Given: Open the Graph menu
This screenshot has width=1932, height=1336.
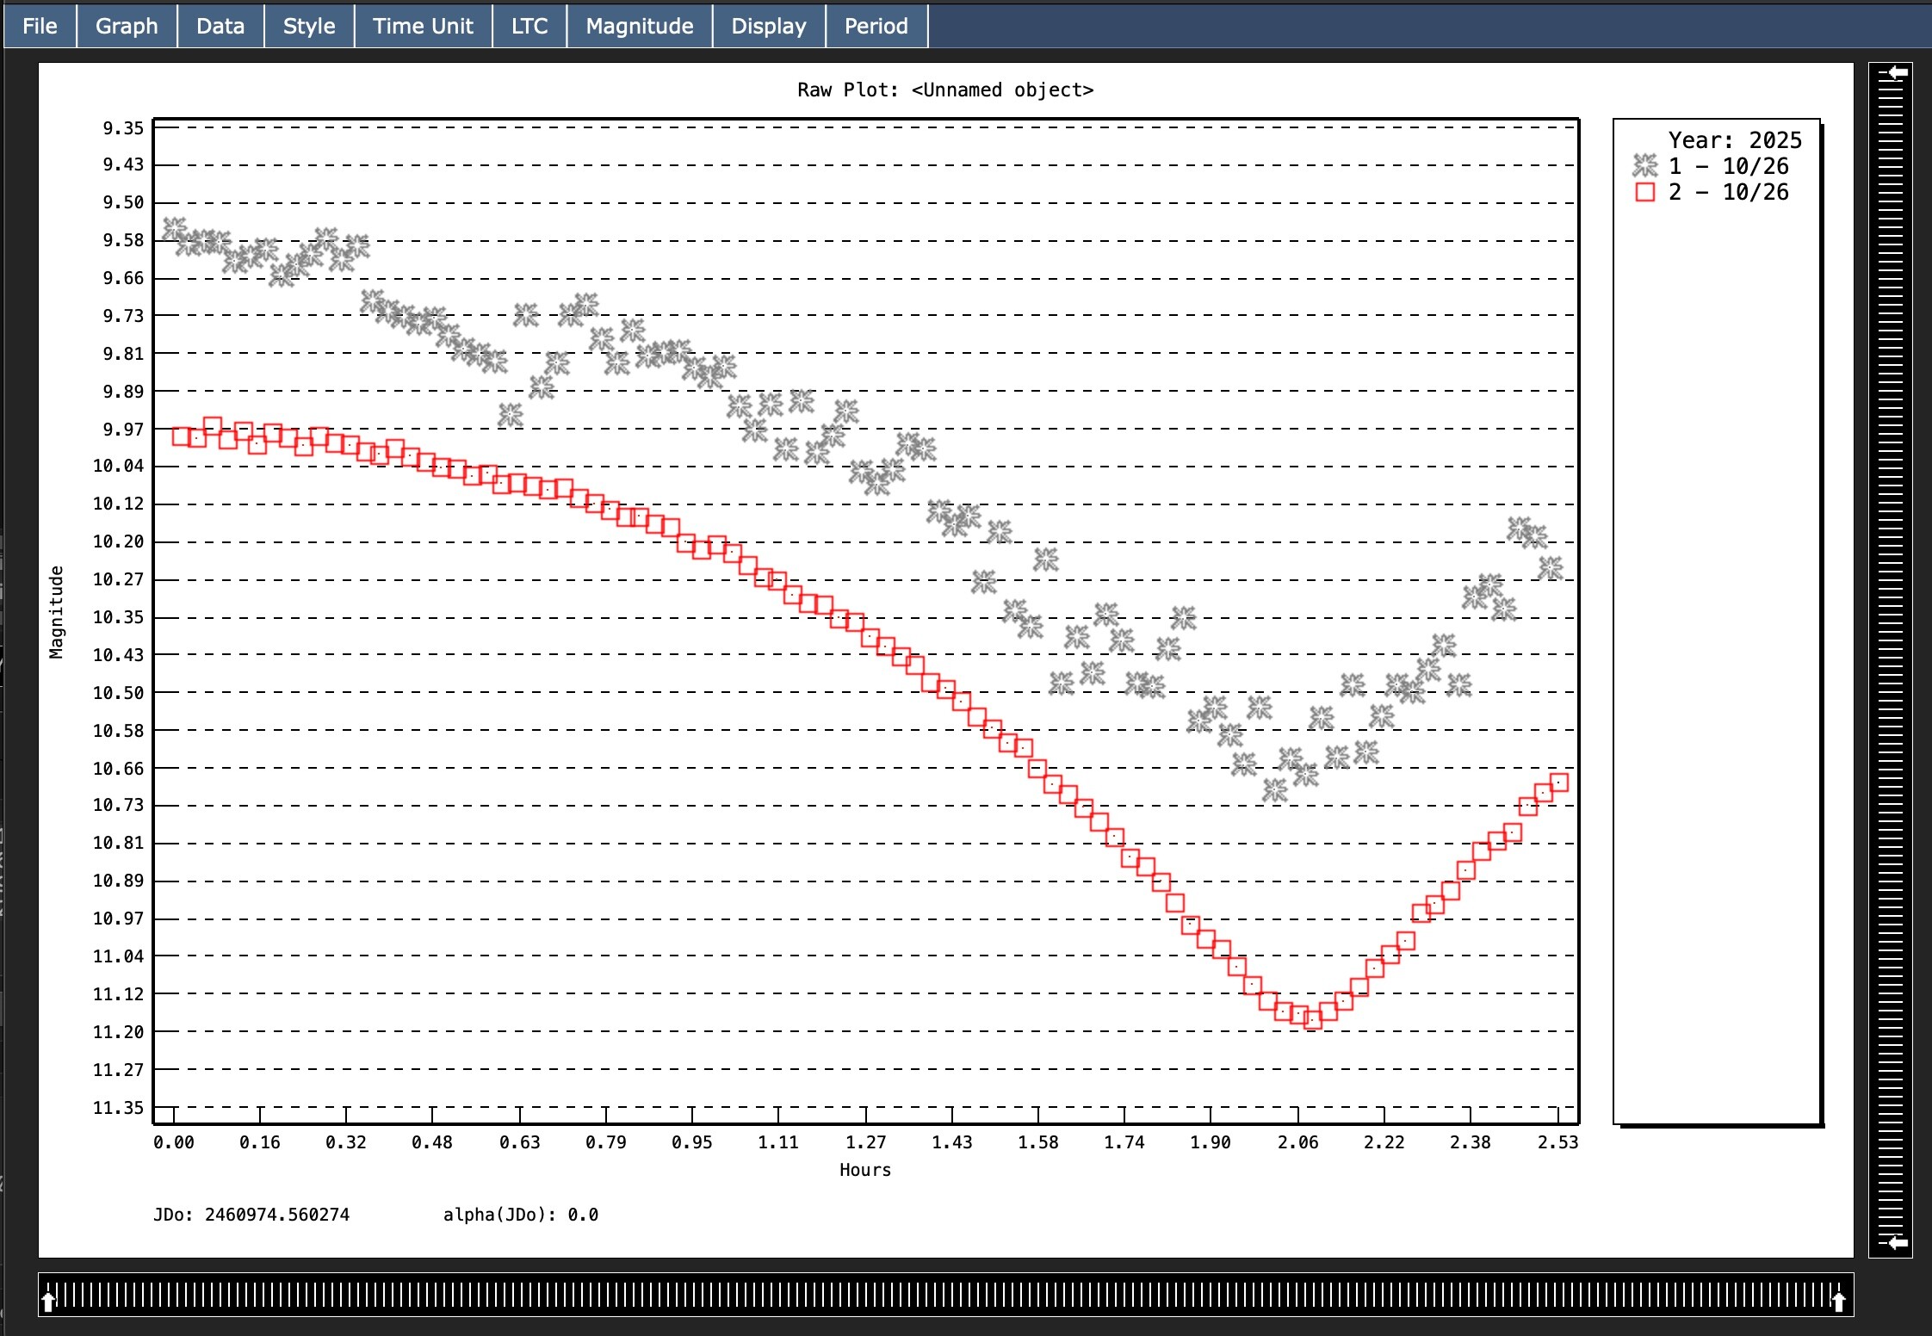Looking at the screenshot, I should 127,26.
